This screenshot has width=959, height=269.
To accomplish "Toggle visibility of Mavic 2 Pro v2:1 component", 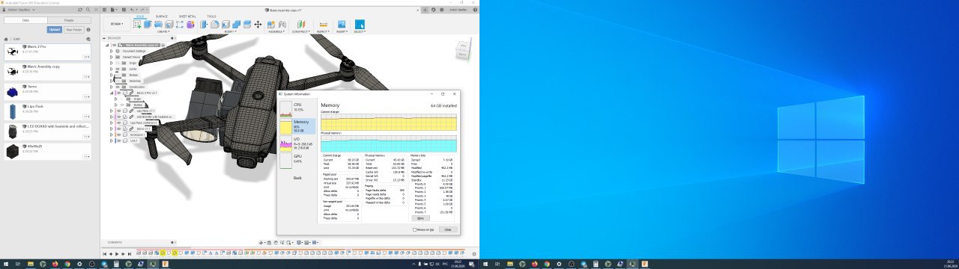I will tap(119, 93).
